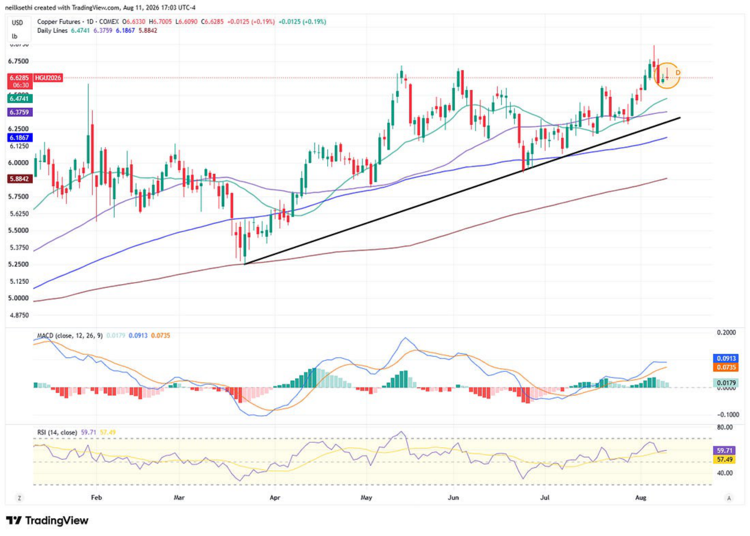
Task: Click the Mar label on time axis
Action: (x=179, y=498)
